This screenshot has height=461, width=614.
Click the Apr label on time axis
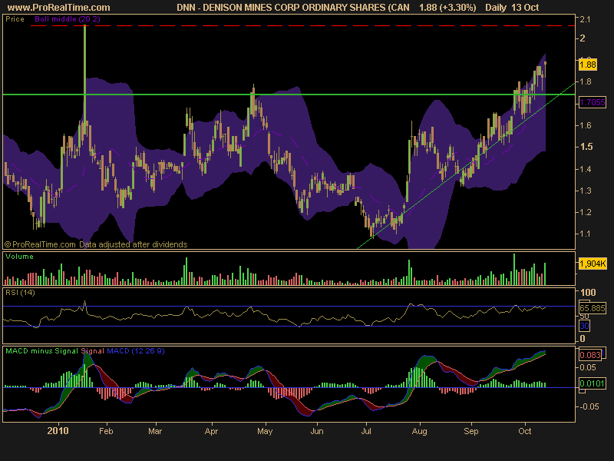pos(212,431)
